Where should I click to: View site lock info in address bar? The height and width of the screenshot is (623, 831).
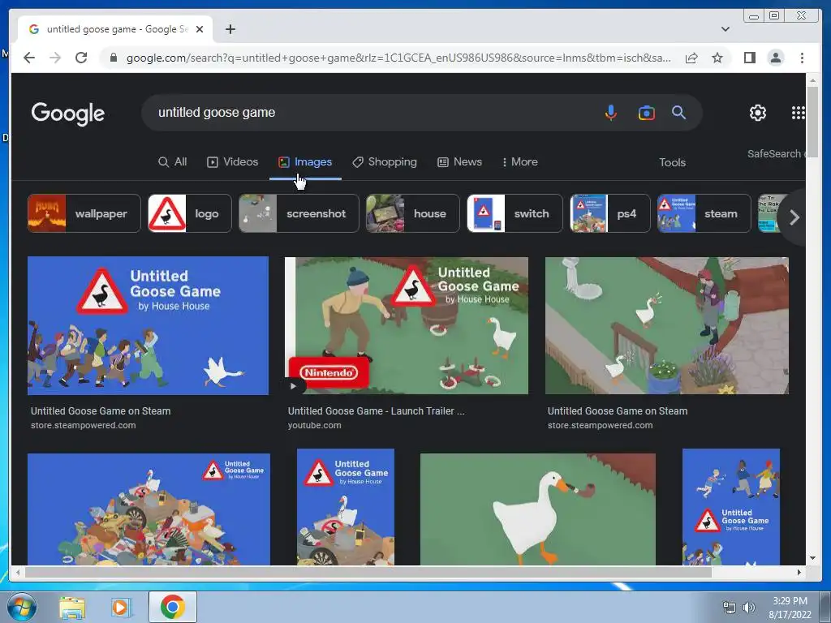pyautogui.click(x=113, y=58)
